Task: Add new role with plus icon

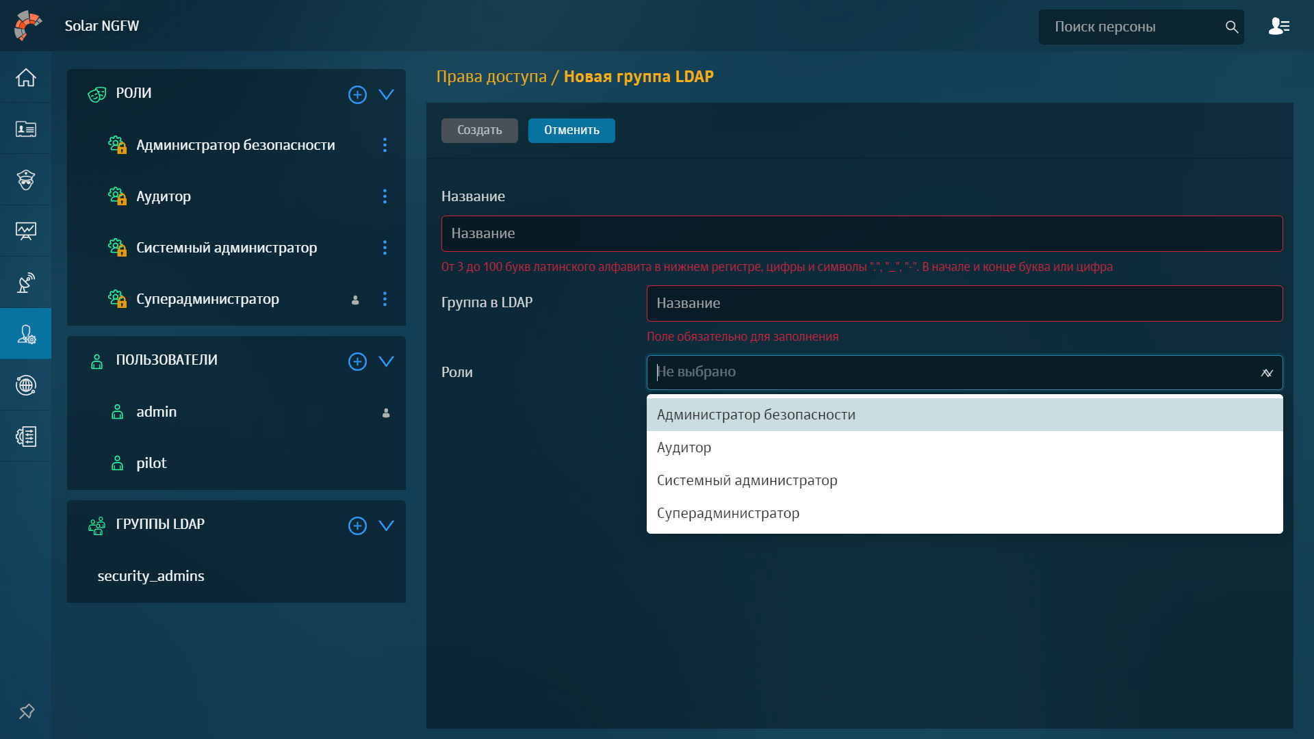Action: [357, 94]
